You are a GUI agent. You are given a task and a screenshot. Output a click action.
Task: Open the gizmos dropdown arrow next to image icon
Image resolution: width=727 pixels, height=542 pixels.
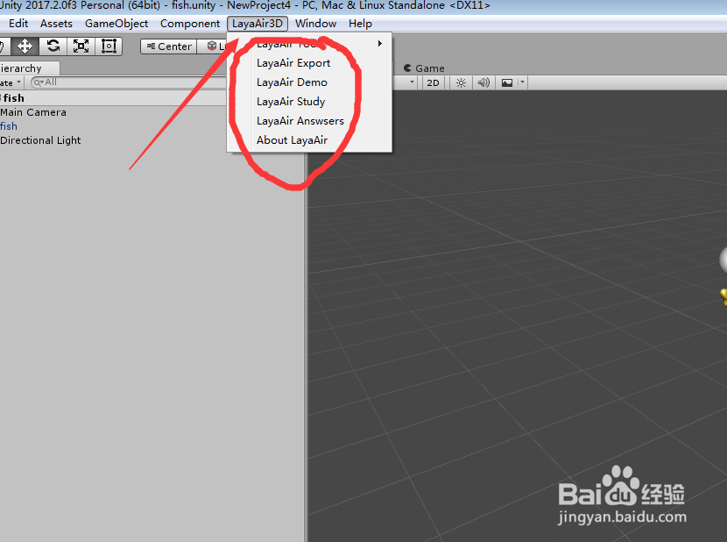coord(522,82)
